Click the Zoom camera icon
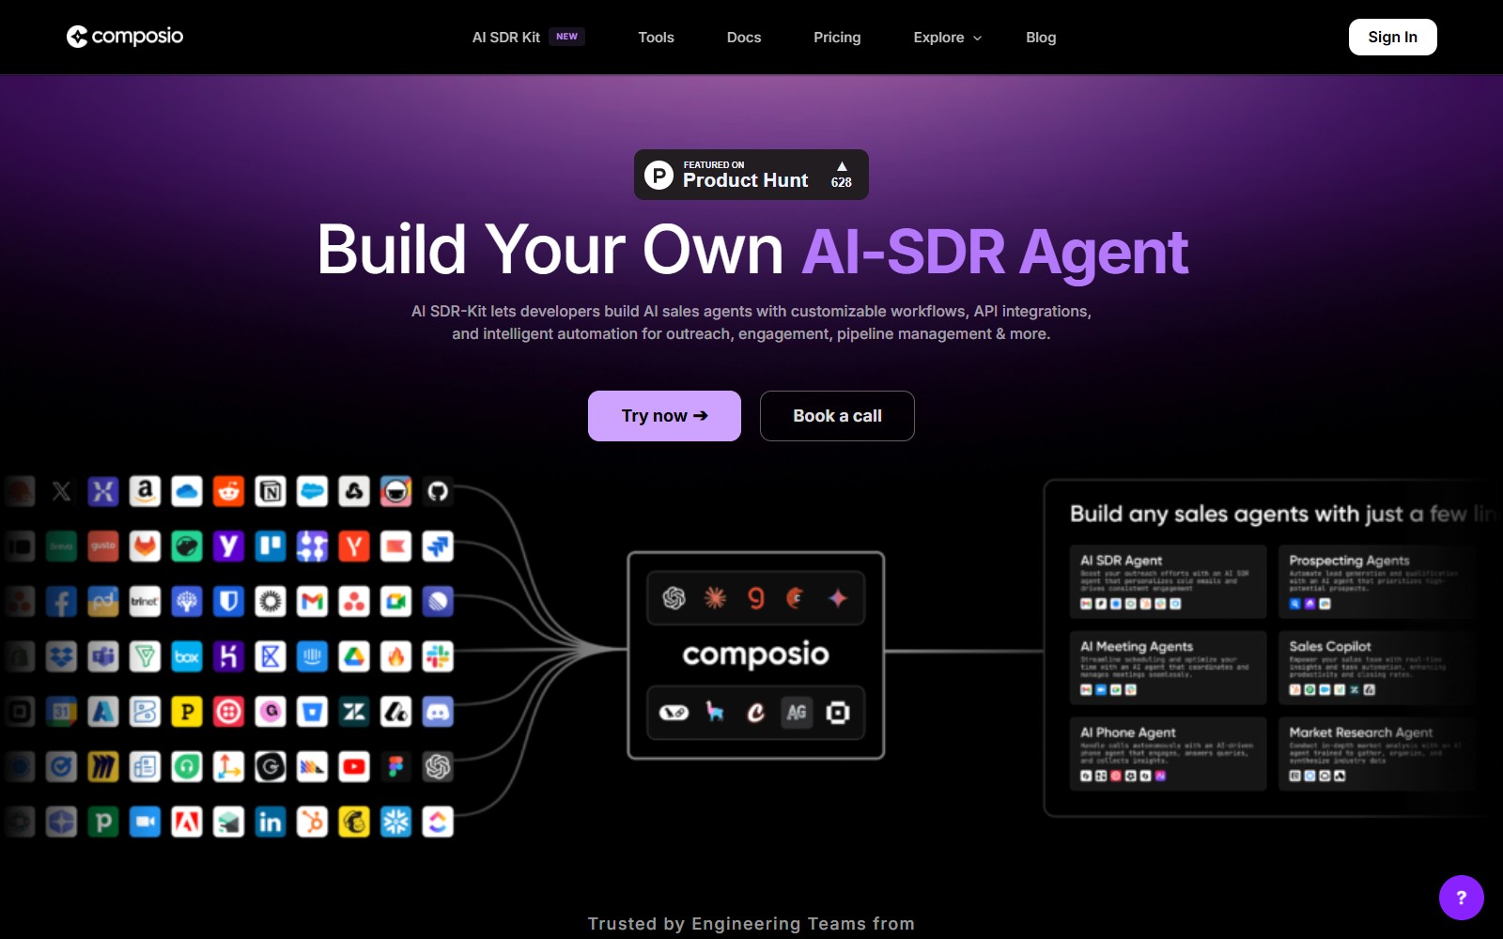This screenshot has height=939, width=1503. (x=145, y=823)
